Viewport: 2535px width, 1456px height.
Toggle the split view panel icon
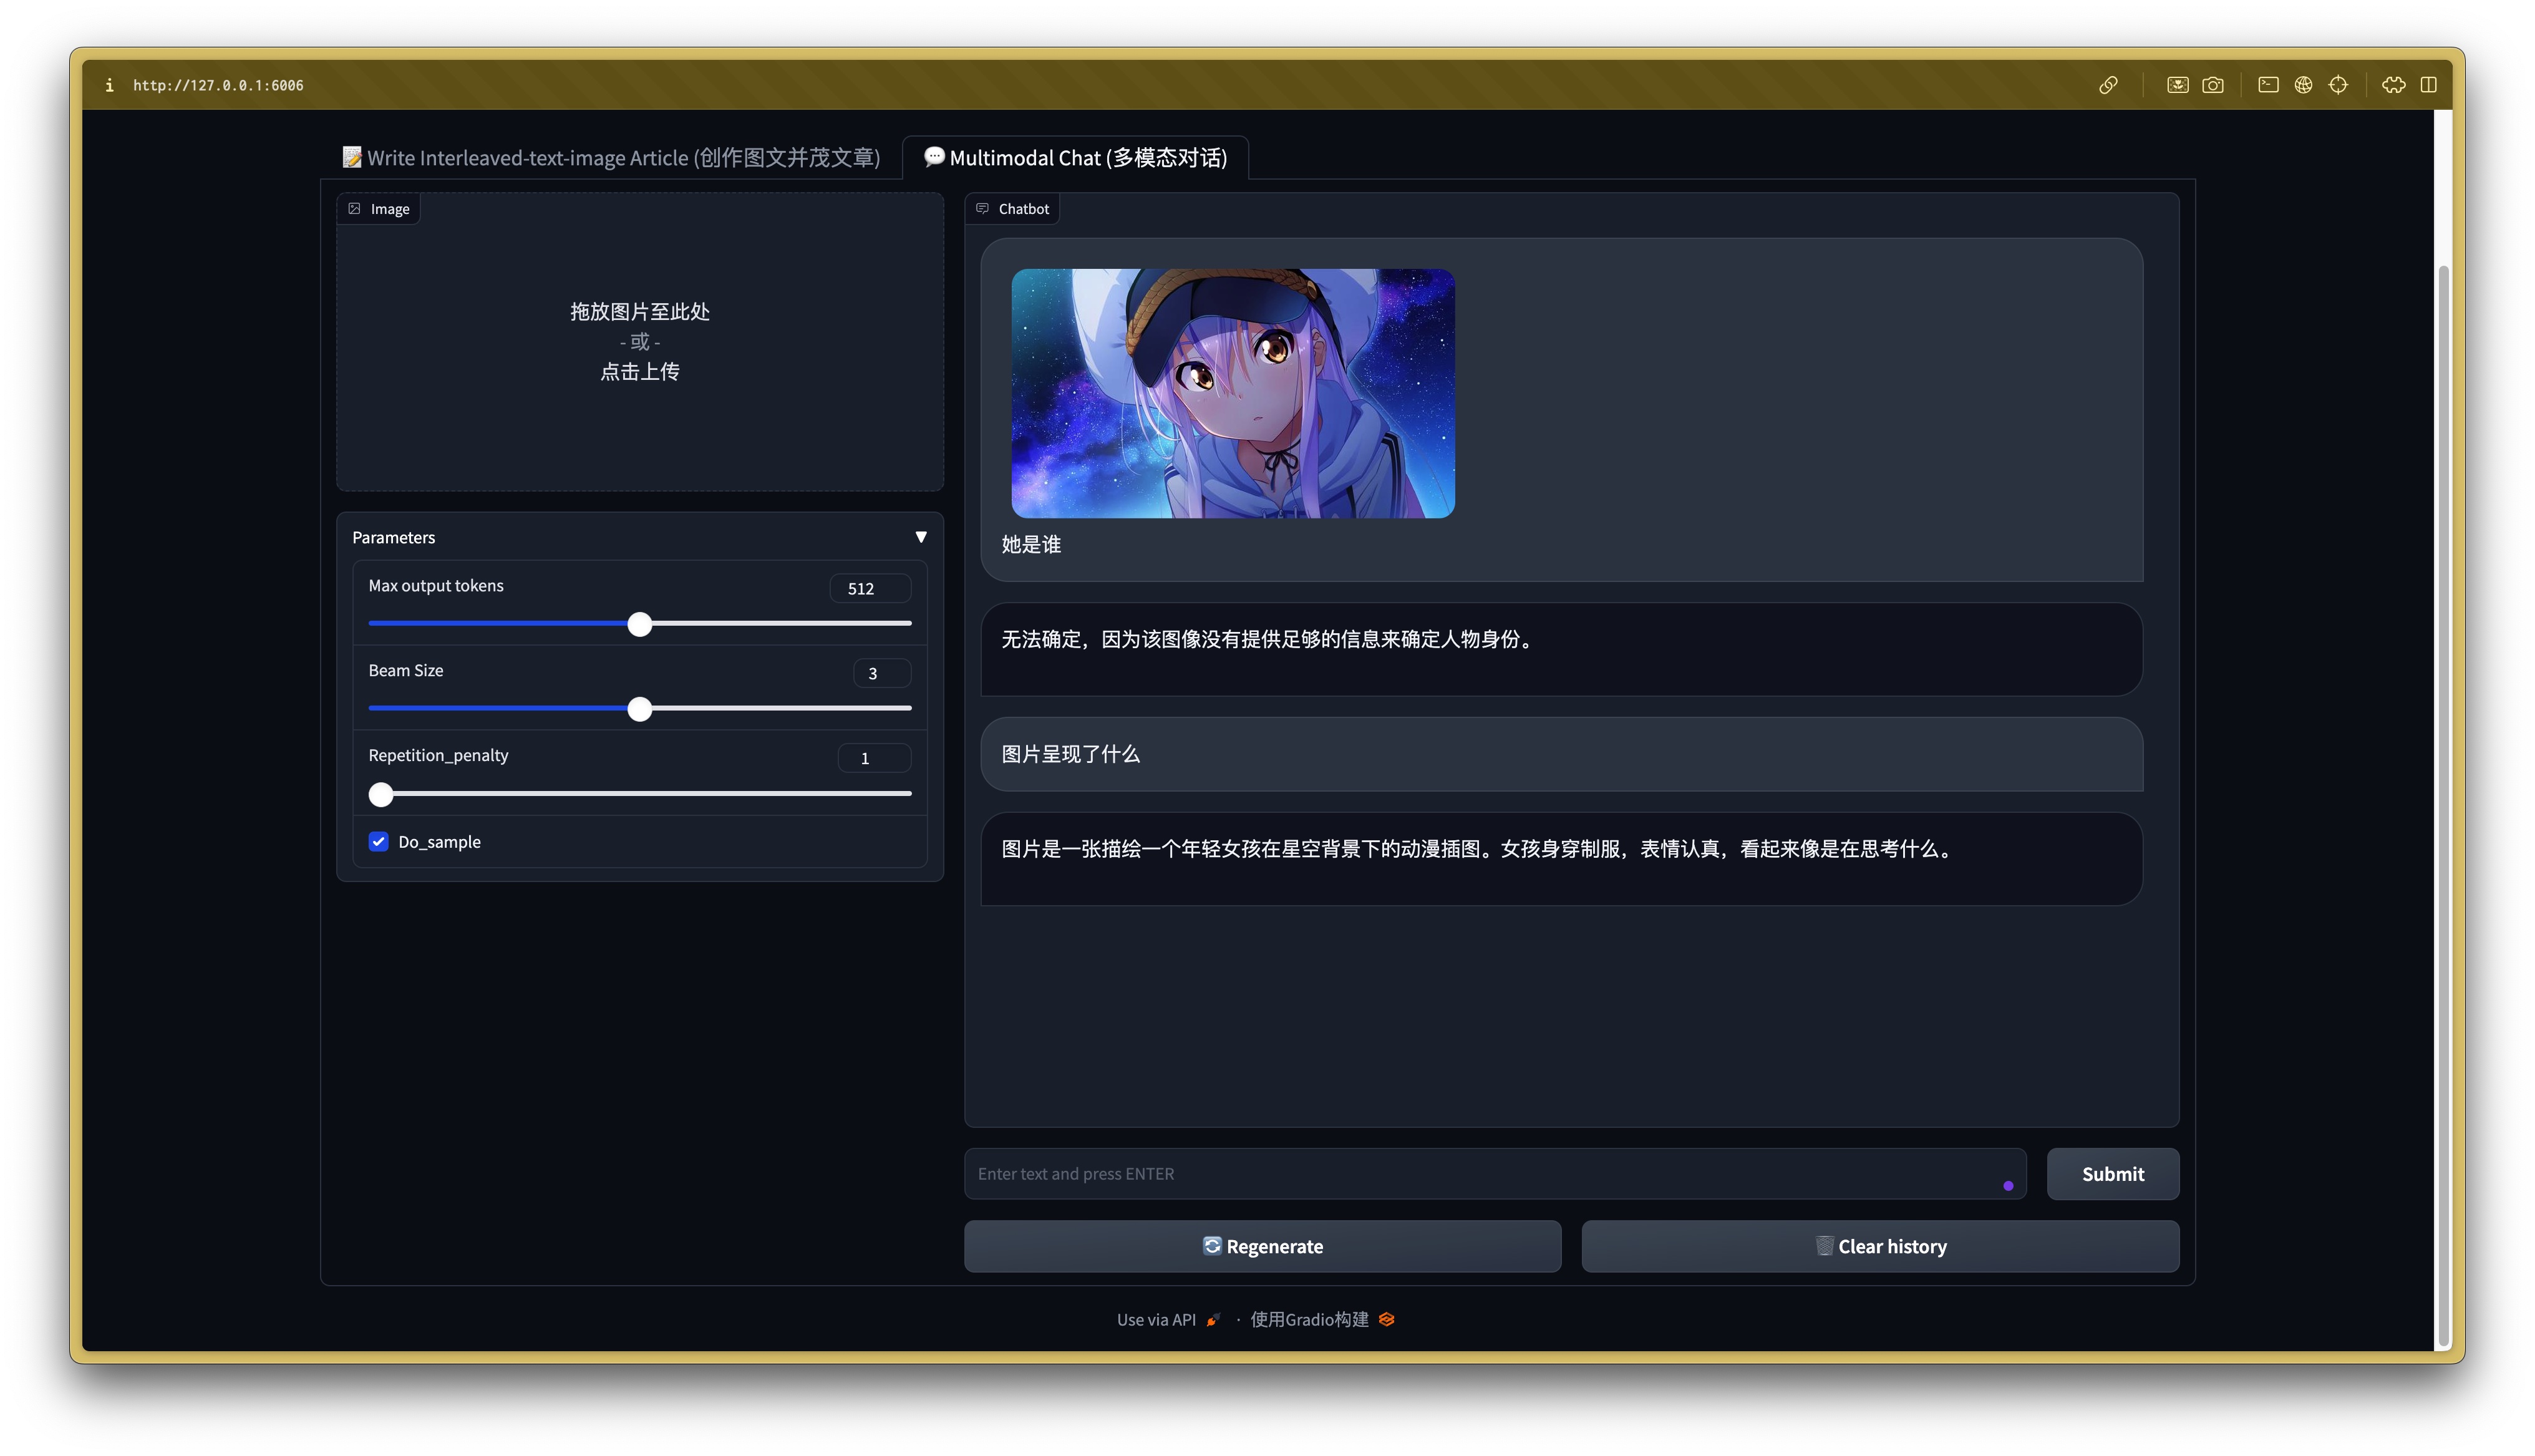(2428, 85)
